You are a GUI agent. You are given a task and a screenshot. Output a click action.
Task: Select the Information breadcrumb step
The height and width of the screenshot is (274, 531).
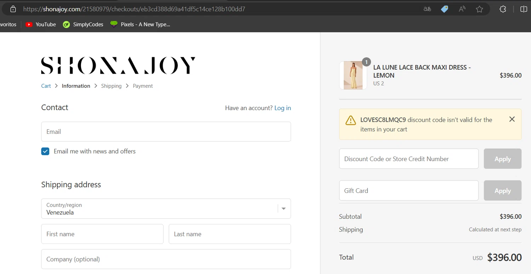[x=76, y=86]
